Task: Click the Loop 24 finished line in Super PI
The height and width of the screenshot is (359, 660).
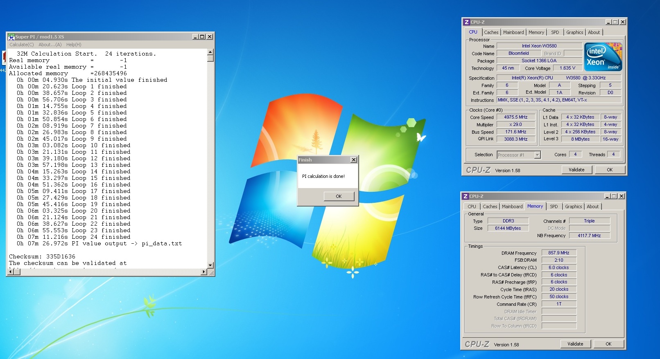Action: 74,237
